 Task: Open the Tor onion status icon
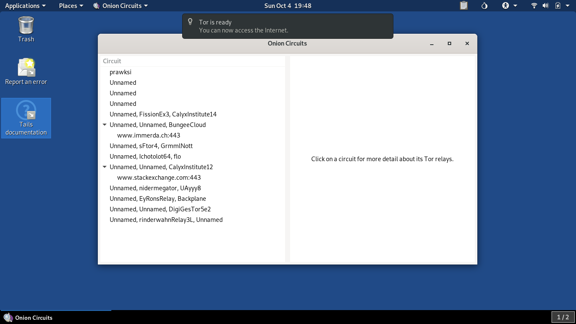coord(484,5)
